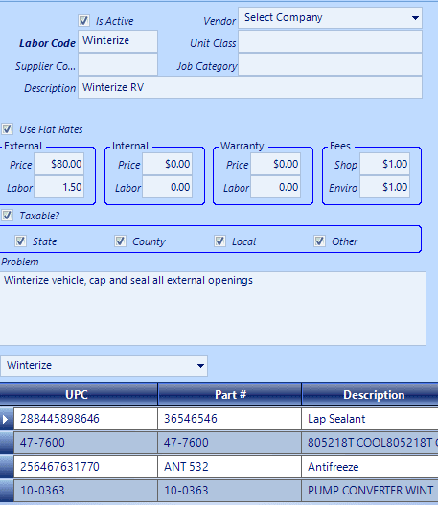Click the Description column header in grid
Viewport: 438px width, 505px height.
click(370, 395)
